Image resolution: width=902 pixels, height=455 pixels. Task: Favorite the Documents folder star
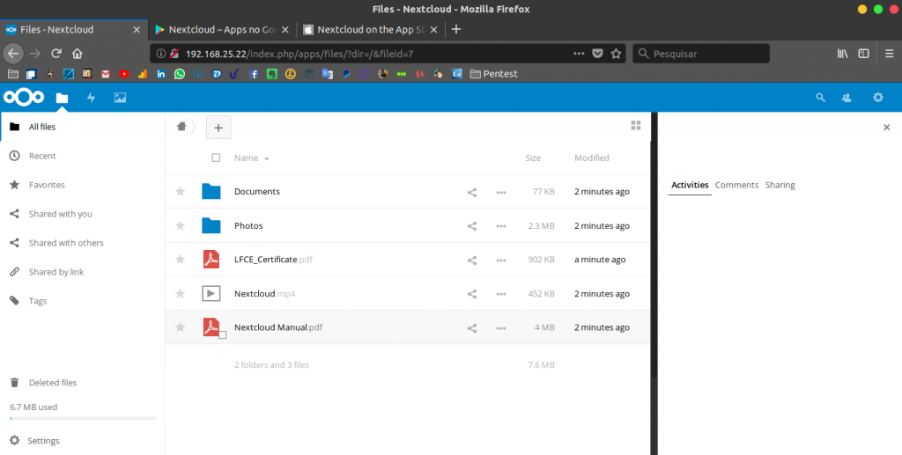click(x=180, y=191)
